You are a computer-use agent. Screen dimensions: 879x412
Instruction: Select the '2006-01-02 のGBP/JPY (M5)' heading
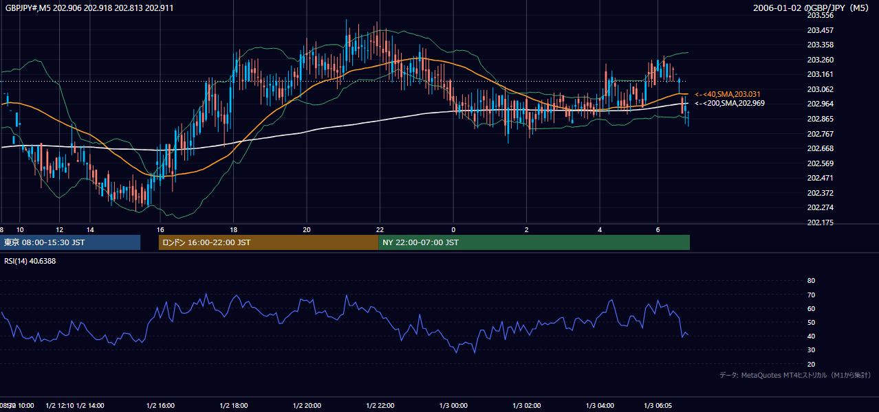812,8
